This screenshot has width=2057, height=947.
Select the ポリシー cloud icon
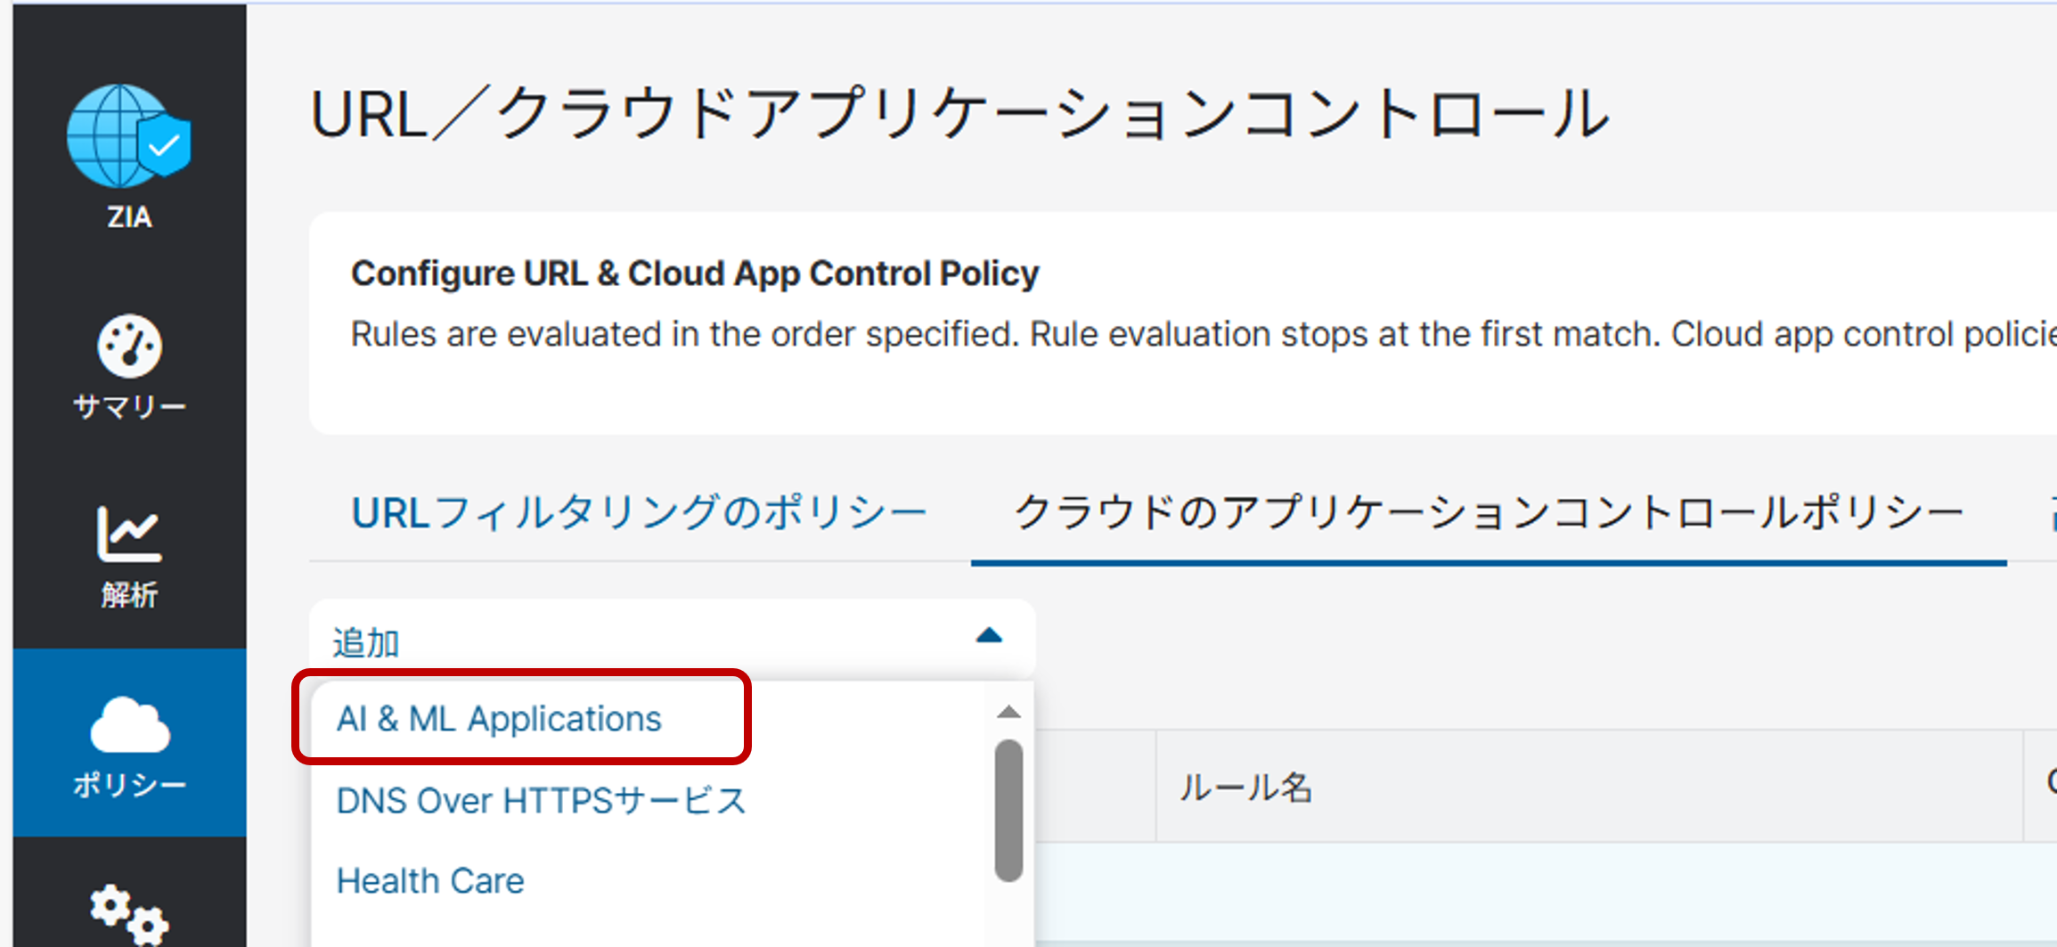pos(129,725)
